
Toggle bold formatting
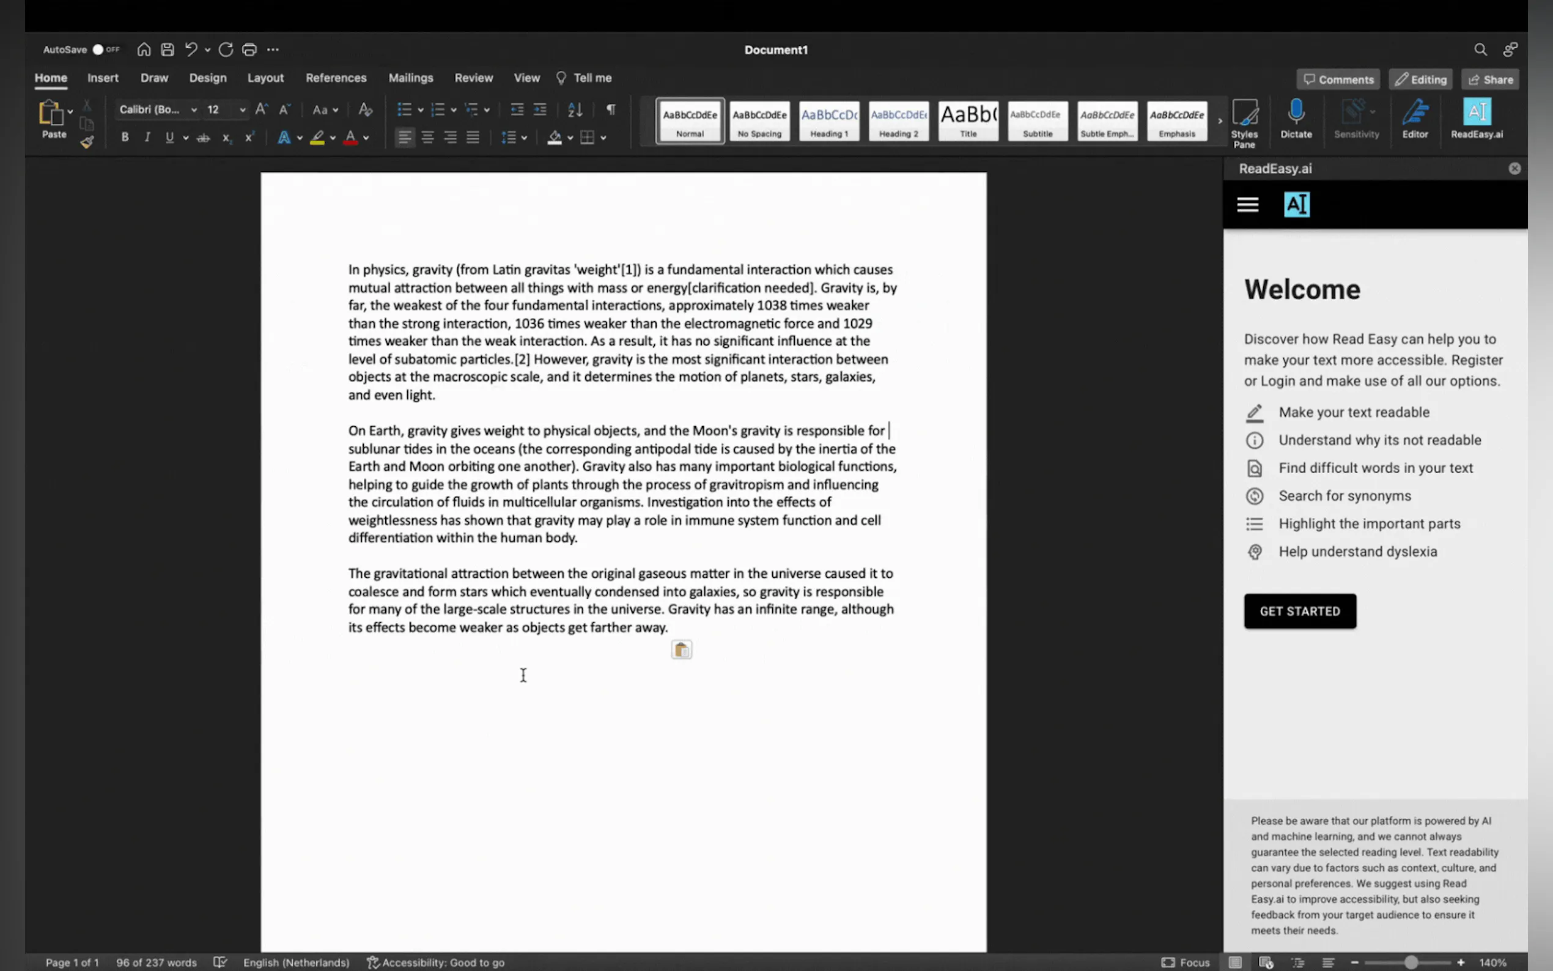click(x=125, y=138)
